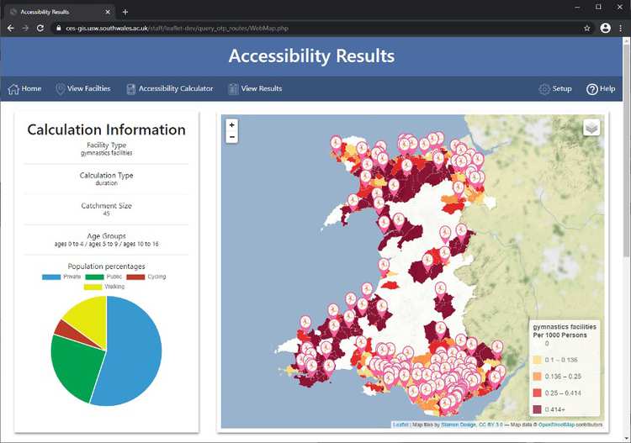This screenshot has width=631, height=443.
Task: Reload the page with browser refresh button
Action: 40,28
